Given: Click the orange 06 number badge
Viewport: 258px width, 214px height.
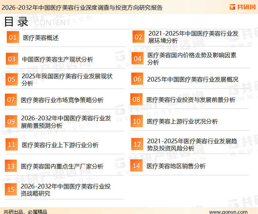Looking at the screenshot, I should click(137, 79).
